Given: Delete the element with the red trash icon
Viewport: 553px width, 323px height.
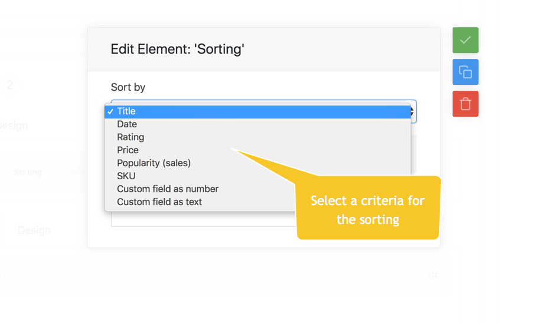Looking at the screenshot, I should coord(465,104).
